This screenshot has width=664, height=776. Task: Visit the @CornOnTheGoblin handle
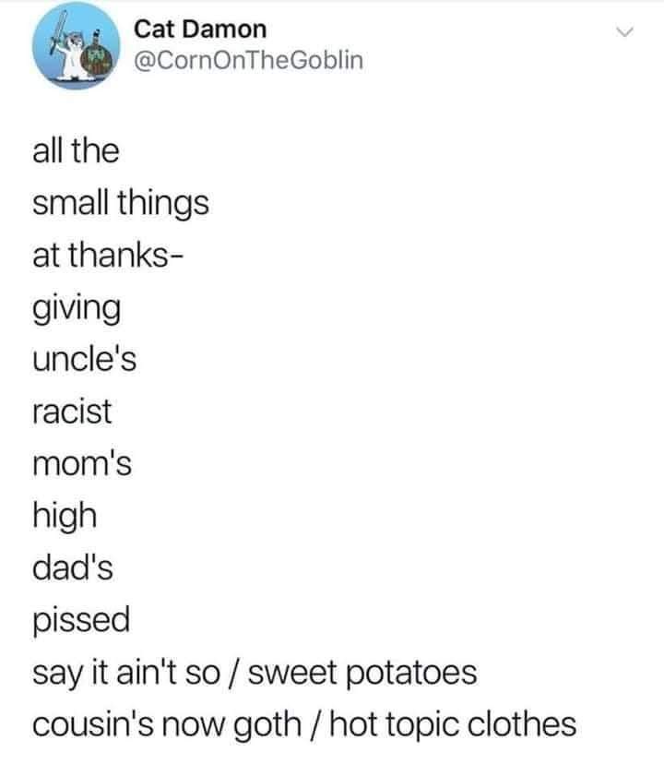point(249,60)
